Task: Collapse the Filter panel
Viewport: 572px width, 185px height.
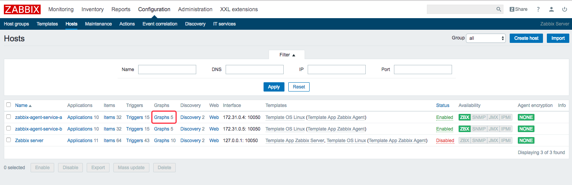Action: 287,55
